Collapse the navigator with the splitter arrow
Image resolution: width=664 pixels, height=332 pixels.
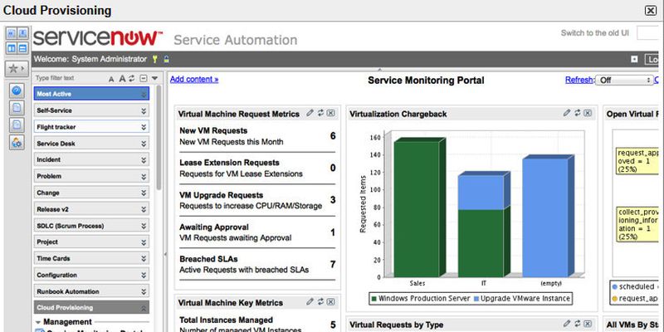[x=165, y=254]
